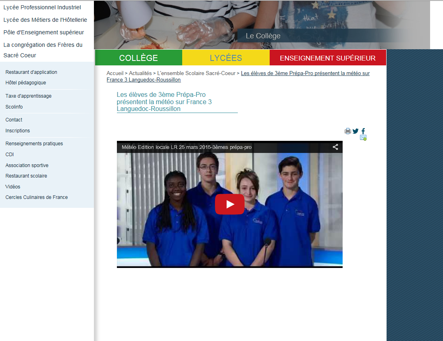Click the Actualités breadcrumb
The width and height of the screenshot is (443, 341).
pyautogui.click(x=140, y=73)
